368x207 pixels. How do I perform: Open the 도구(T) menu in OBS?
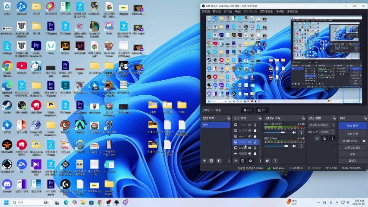pyautogui.click(x=280, y=11)
